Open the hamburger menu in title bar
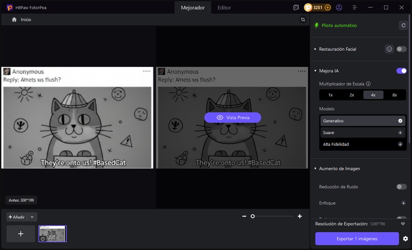 (354, 8)
